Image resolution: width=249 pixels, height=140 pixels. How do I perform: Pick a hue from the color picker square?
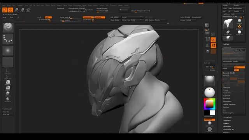pos(209,104)
